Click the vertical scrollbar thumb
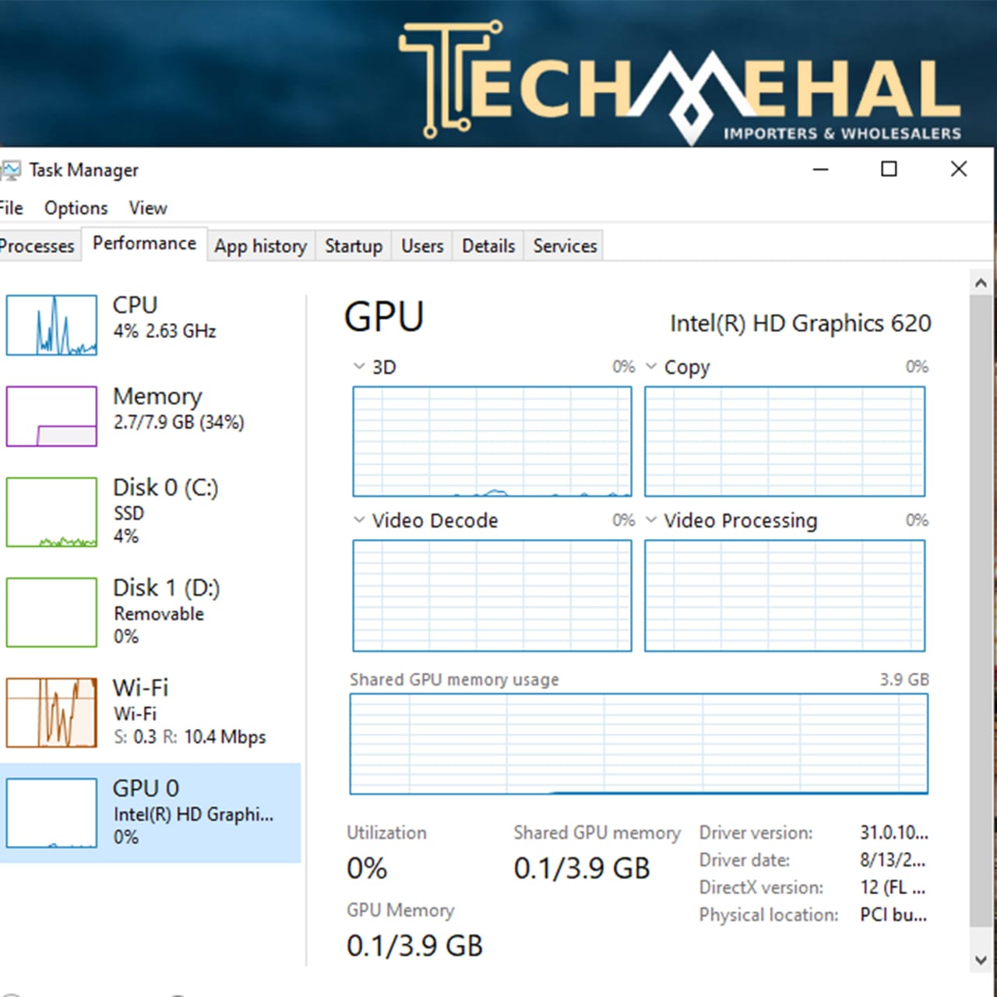The image size is (997, 997). pos(981,611)
